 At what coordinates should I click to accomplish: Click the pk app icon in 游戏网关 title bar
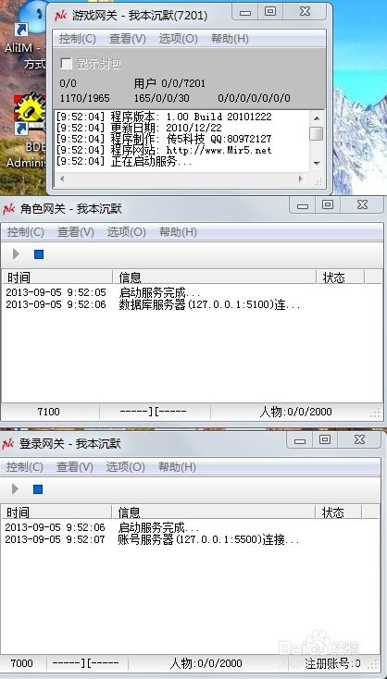(x=60, y=16)
